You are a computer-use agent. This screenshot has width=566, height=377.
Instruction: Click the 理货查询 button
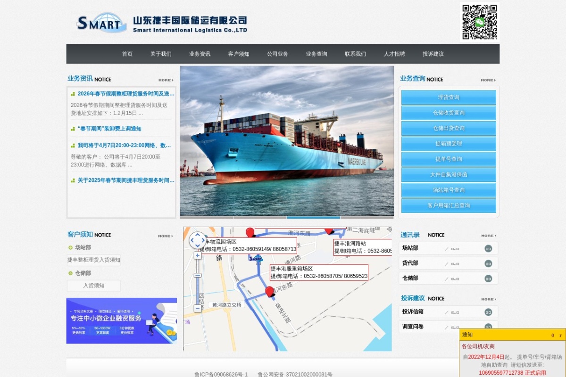449,98
